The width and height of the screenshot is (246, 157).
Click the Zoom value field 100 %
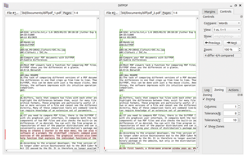tap(230, 49)
